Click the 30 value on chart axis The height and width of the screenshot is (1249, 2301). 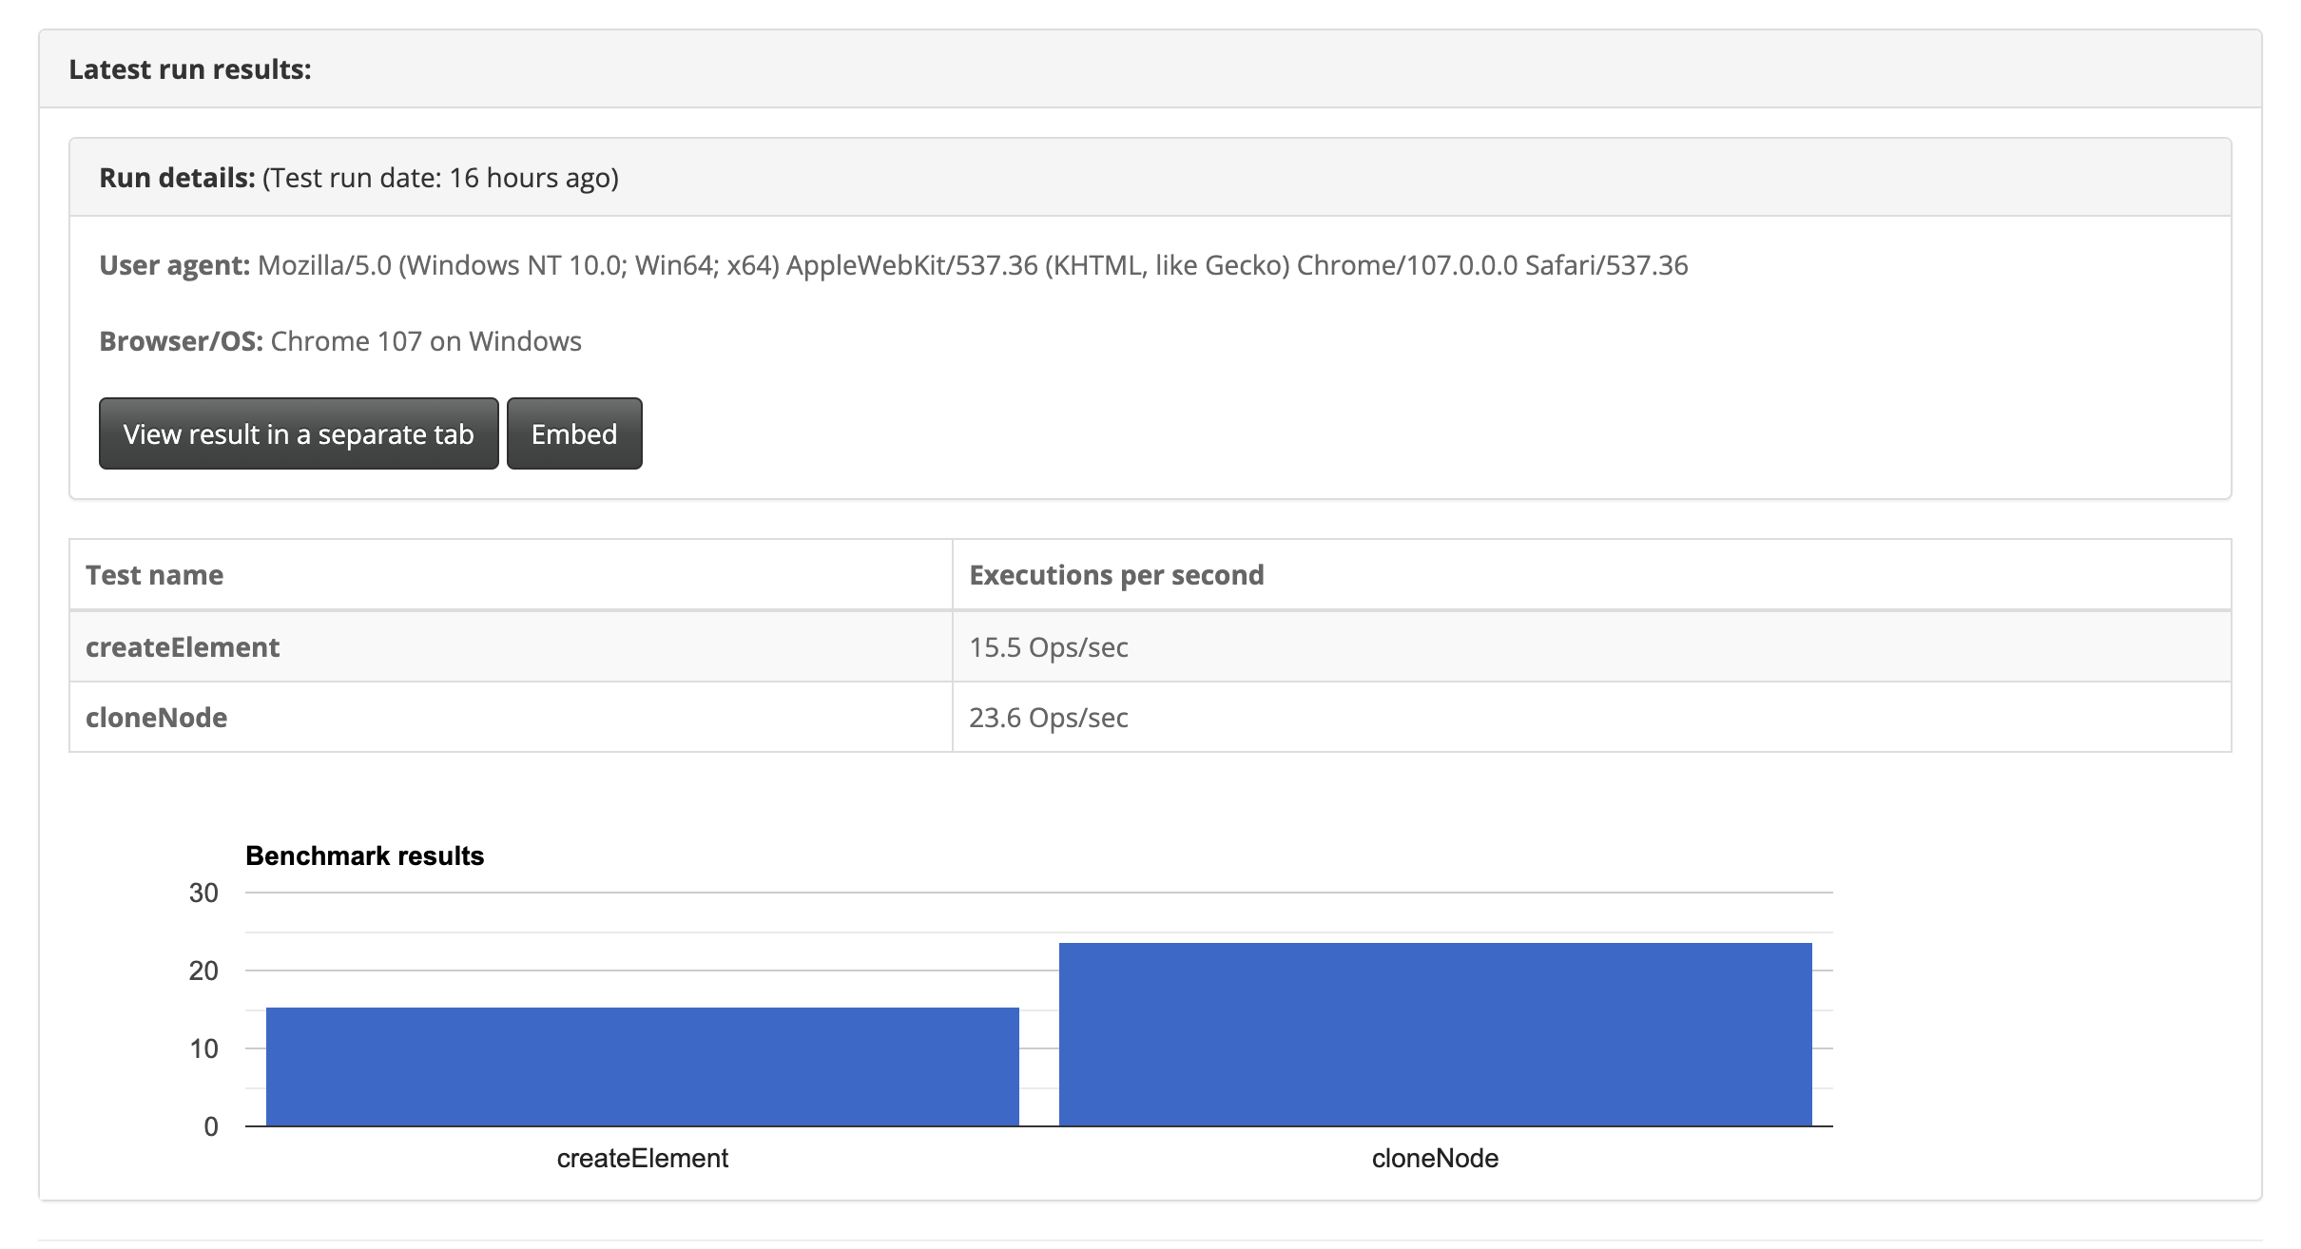click(203, 893)
